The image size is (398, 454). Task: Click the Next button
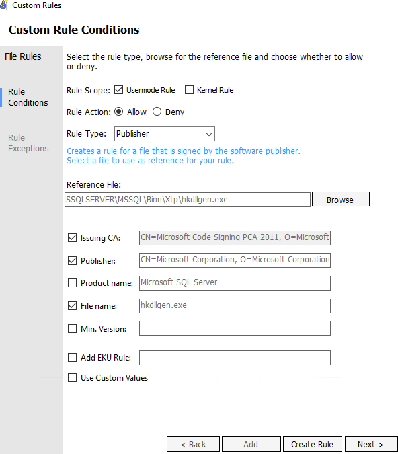[371, 444]
